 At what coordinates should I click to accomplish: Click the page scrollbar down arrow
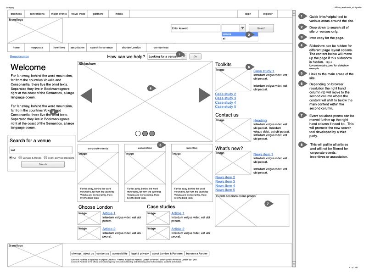point(294,265)
